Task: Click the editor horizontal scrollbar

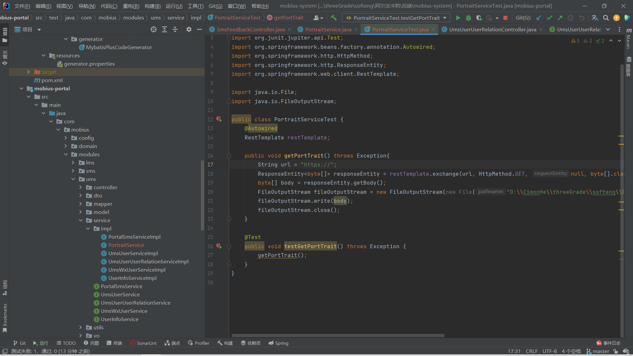Action: click(x=338, y=336)
